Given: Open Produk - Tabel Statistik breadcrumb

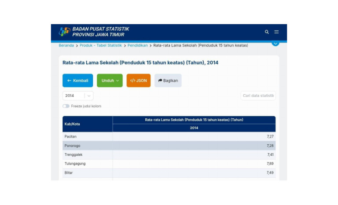Looking at the screenshot, I should (101, 45).
